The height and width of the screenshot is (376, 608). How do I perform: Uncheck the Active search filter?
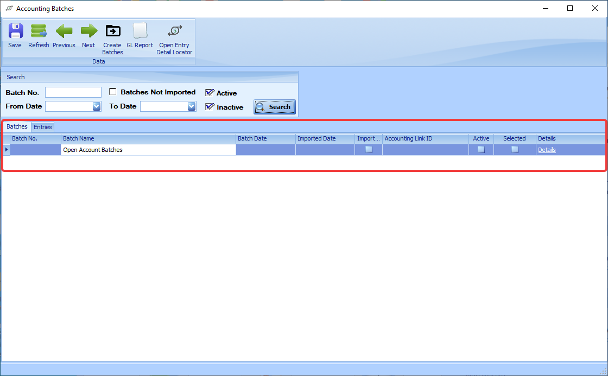click(210, 93)
